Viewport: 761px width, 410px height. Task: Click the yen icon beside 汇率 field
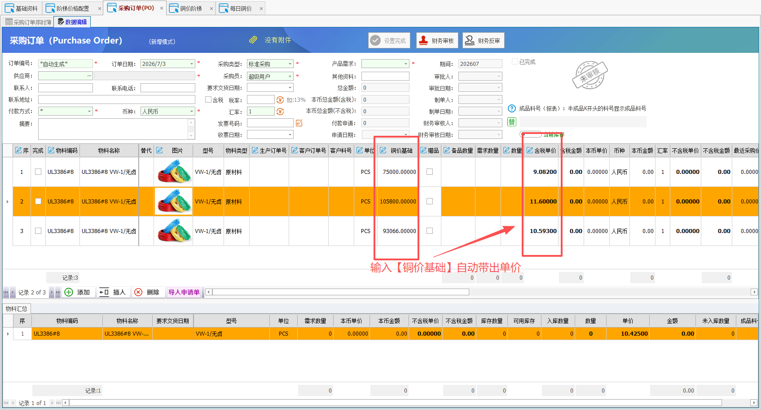(x=280, y=111)
